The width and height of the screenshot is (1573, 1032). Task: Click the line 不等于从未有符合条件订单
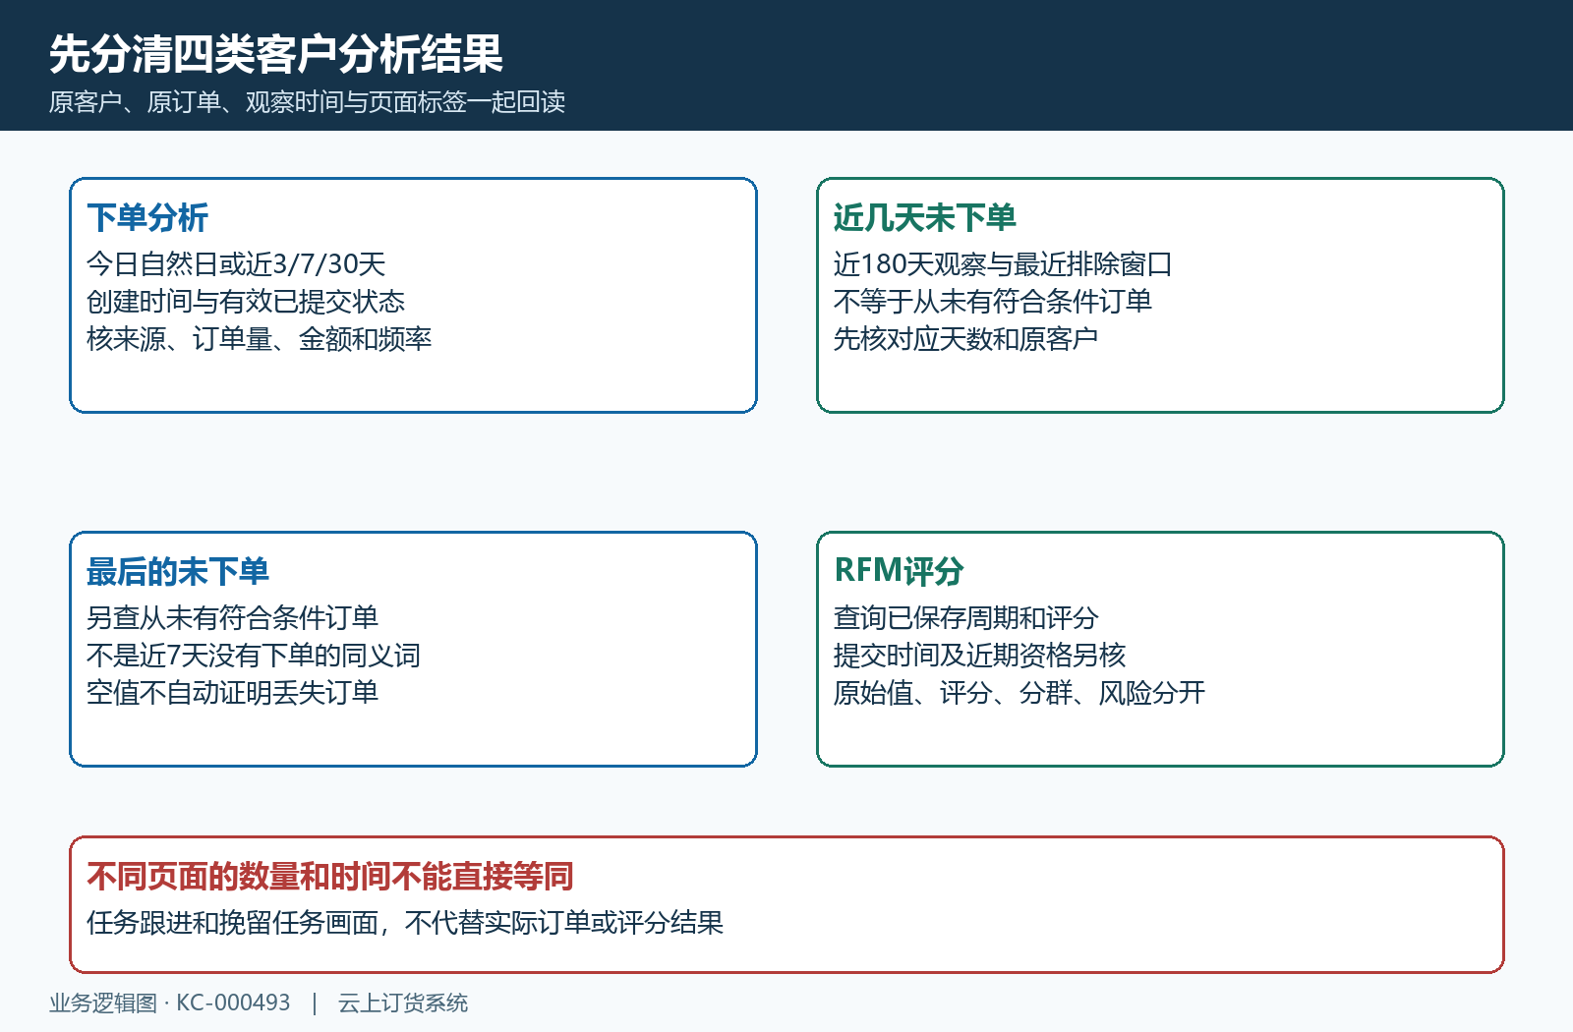click(993, 302)
